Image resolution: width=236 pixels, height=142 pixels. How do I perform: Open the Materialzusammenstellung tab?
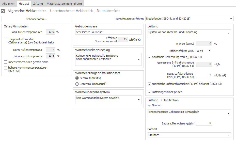pyautogui.click(x=64, y=4)
